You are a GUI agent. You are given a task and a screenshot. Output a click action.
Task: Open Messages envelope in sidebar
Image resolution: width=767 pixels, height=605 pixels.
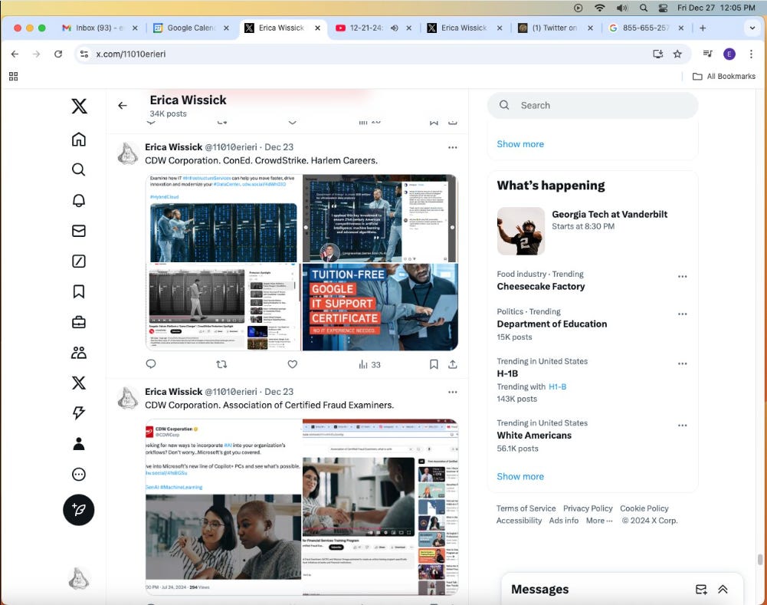tap(79, 231)
